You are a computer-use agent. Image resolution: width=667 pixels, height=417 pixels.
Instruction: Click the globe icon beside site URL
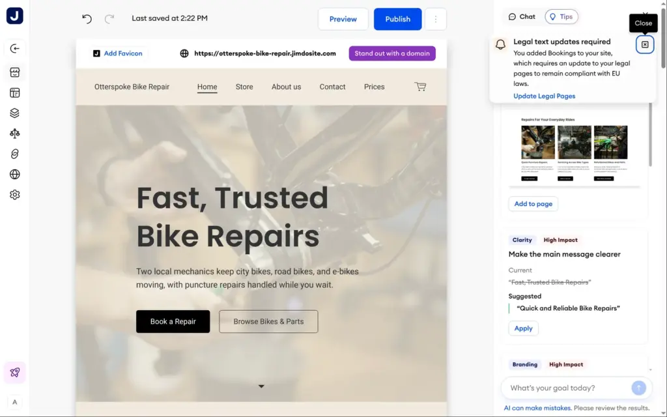(x=184, y=53)
